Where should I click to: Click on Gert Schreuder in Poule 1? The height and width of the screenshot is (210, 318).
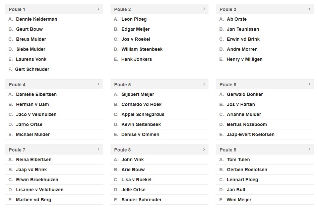click(x=54, y=69)
